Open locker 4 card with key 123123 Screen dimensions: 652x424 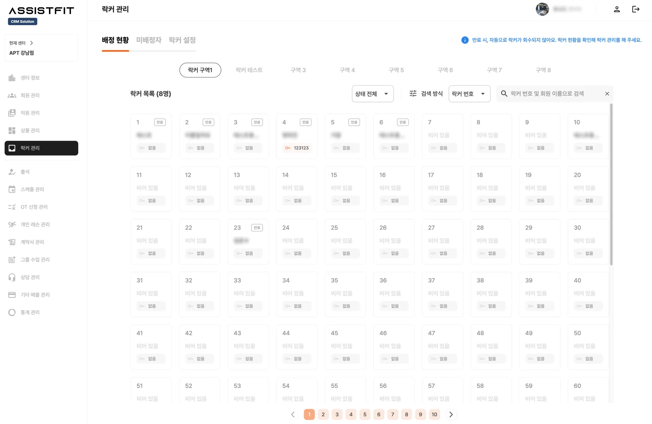click(x=297, y=136)
